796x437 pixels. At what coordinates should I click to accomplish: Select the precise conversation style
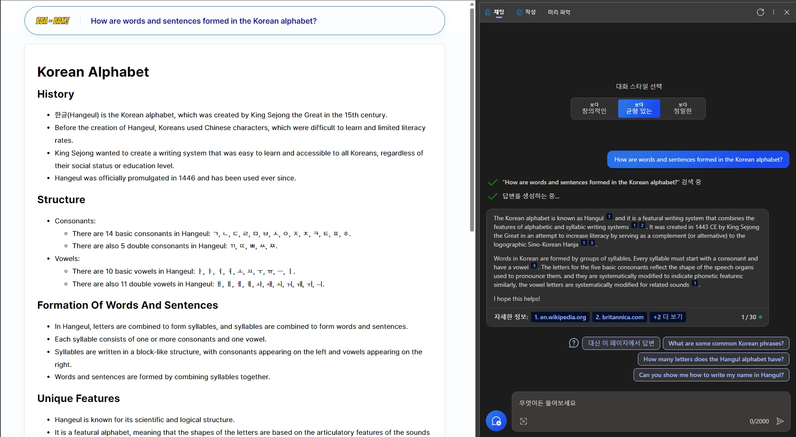click(683, 109)
